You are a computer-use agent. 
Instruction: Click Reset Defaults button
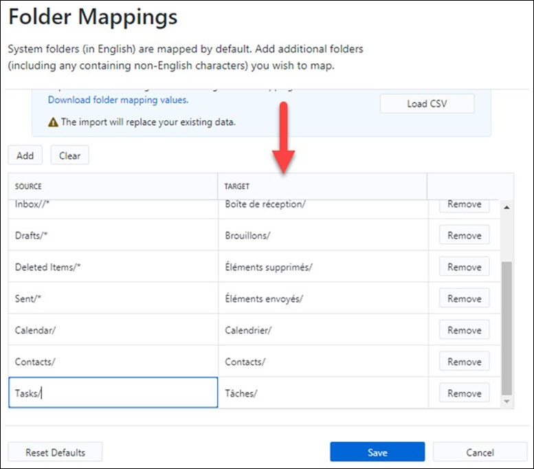tap(56, 452)
